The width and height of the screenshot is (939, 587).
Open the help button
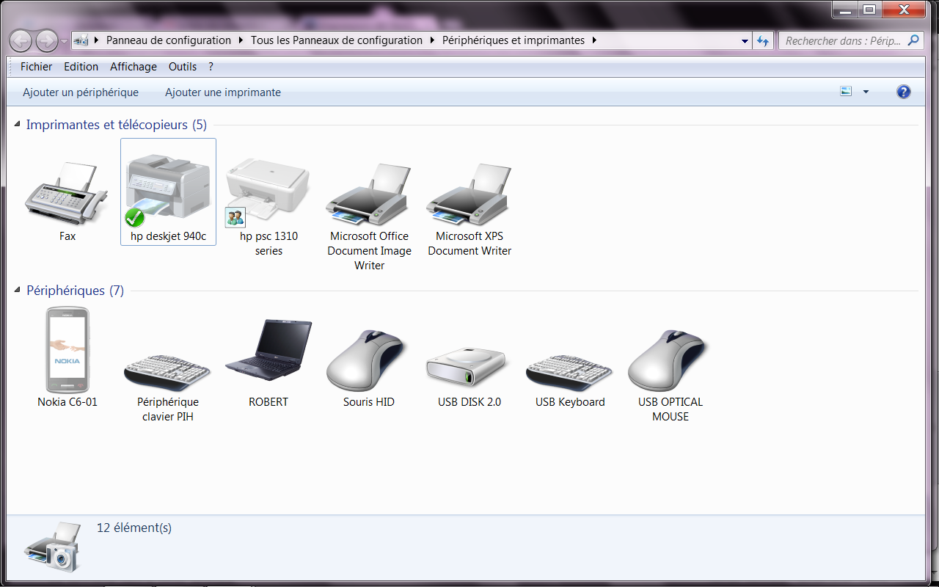pyautogui.click(x=904, y=92)
